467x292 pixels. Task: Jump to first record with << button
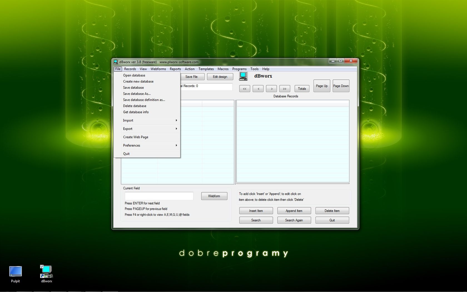point(245,89)
